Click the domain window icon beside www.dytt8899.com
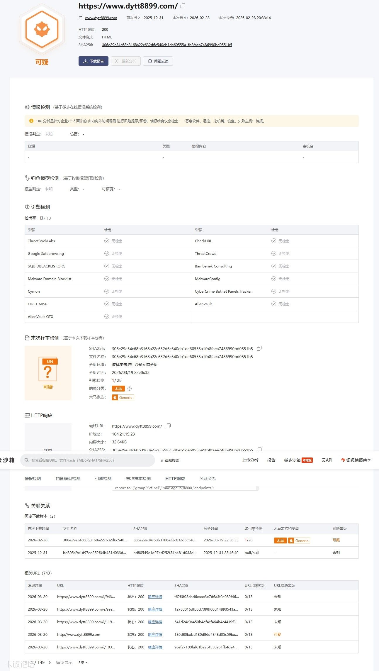This screenshot has height=671, width=379. [x=81, y=18]
